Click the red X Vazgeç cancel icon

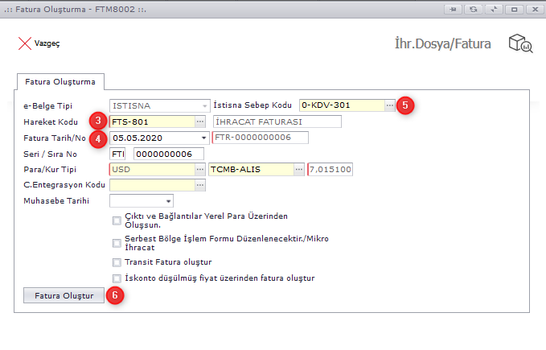point(24,43)
